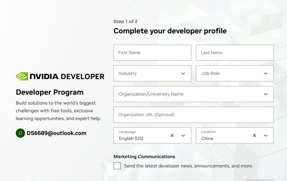
Task: Open the Location dropdown chevron
Action: 266,136
